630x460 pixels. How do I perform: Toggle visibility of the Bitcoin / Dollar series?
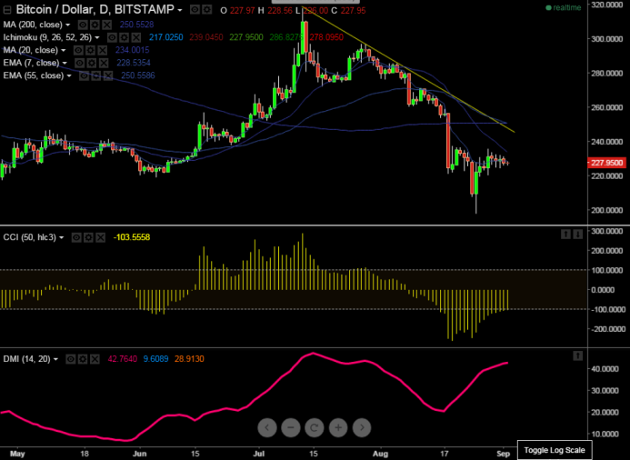(x=195, y=10)
